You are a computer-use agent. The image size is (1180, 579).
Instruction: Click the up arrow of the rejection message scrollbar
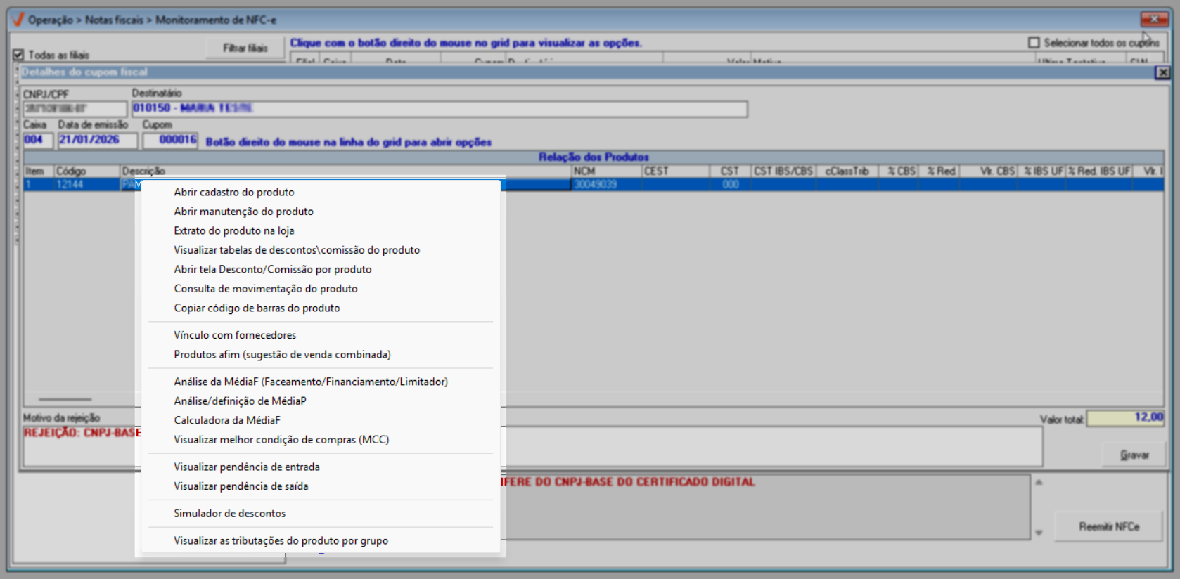click(1039, 483)
